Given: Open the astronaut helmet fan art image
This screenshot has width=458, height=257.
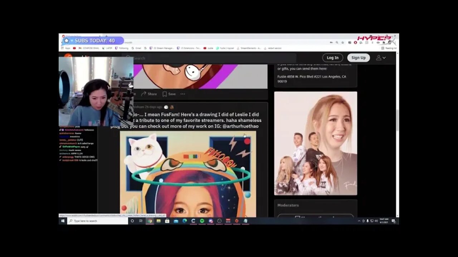Looking at the screenshot, I should (188, 174).
